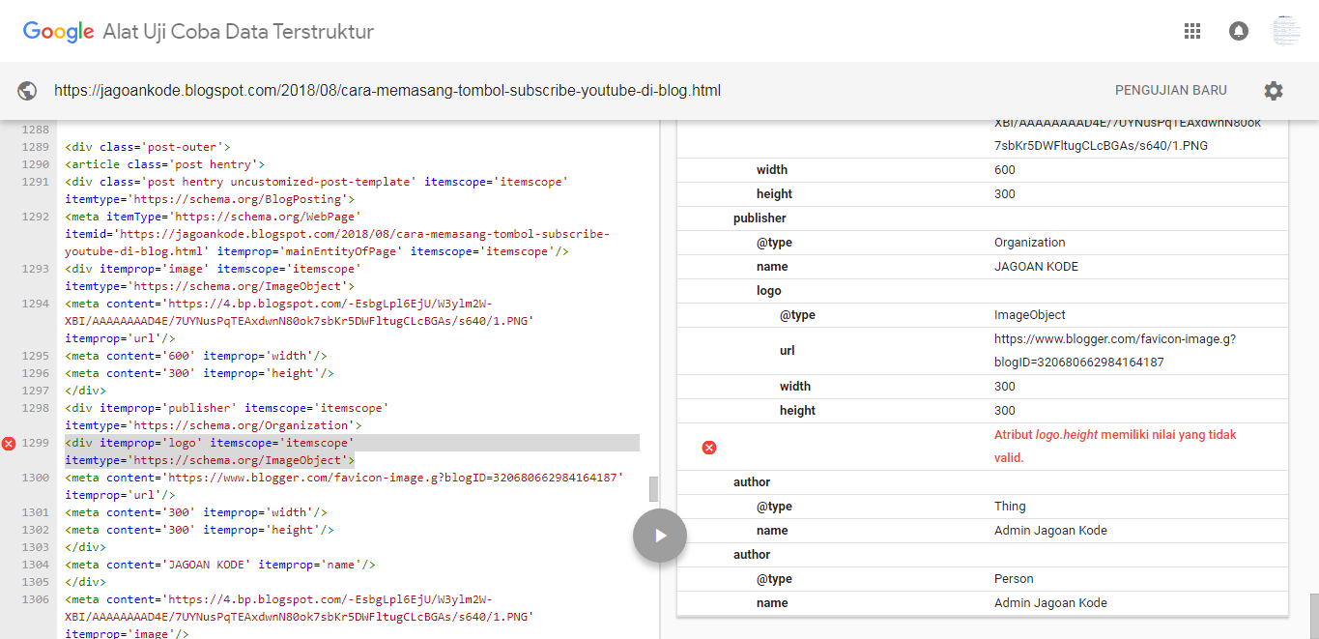Click the Person type value
This screenshot has height=639, width=1319.
pos(1014,579)
